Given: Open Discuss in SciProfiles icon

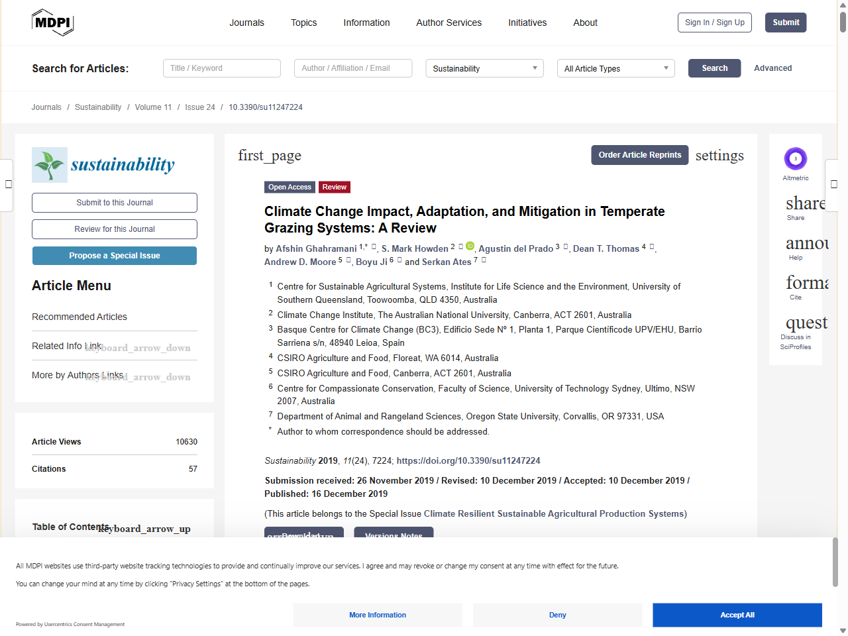Looking at the screenshot, I should click(x=806, y=323).
